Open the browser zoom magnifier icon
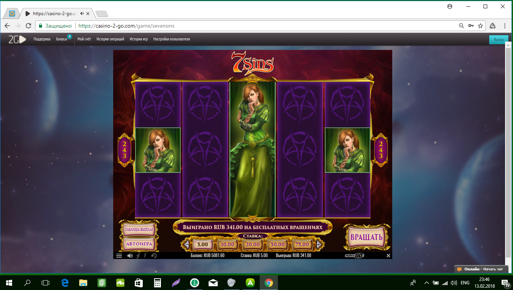The width and height of the screenshot is (513, 290). (x=461, y=26)
